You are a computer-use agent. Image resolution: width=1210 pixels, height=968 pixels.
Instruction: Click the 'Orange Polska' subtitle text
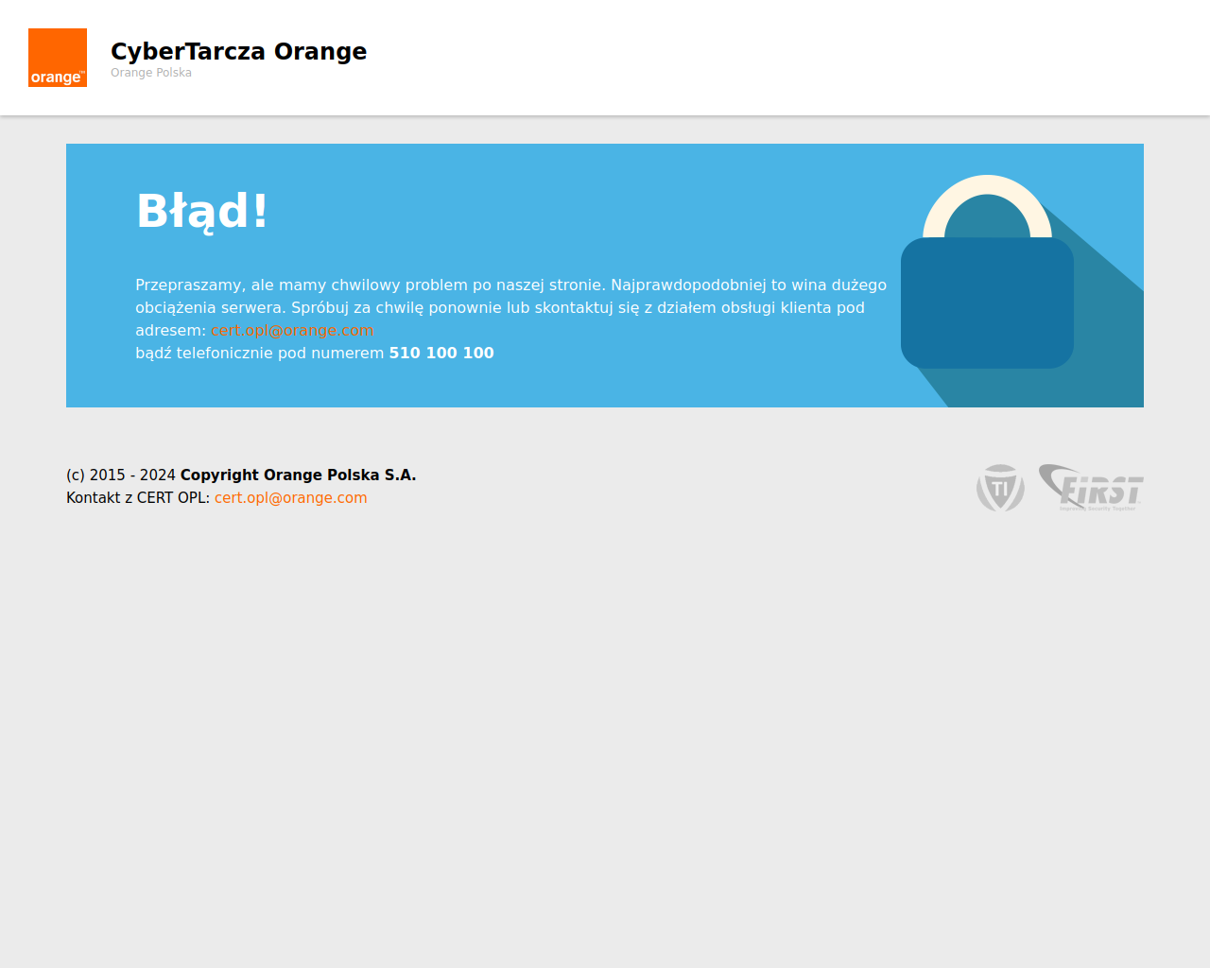151,73
